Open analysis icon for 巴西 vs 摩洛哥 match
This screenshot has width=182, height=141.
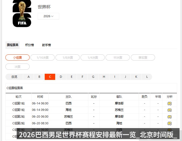[169, 104]
